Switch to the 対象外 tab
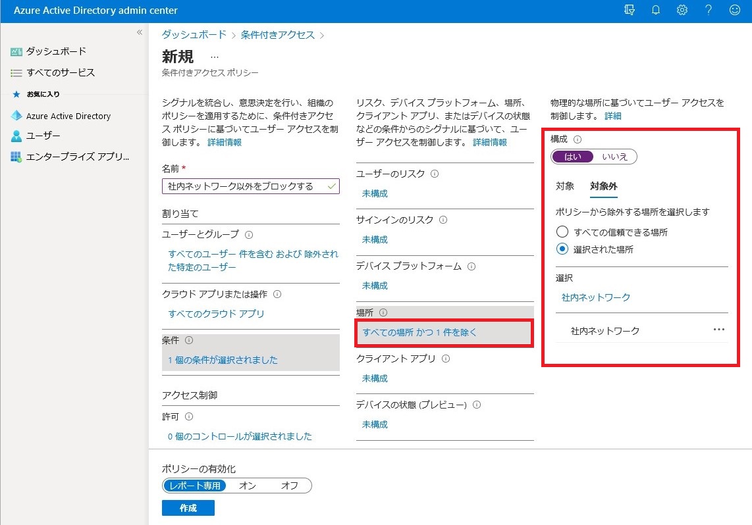 coord(603,186)
